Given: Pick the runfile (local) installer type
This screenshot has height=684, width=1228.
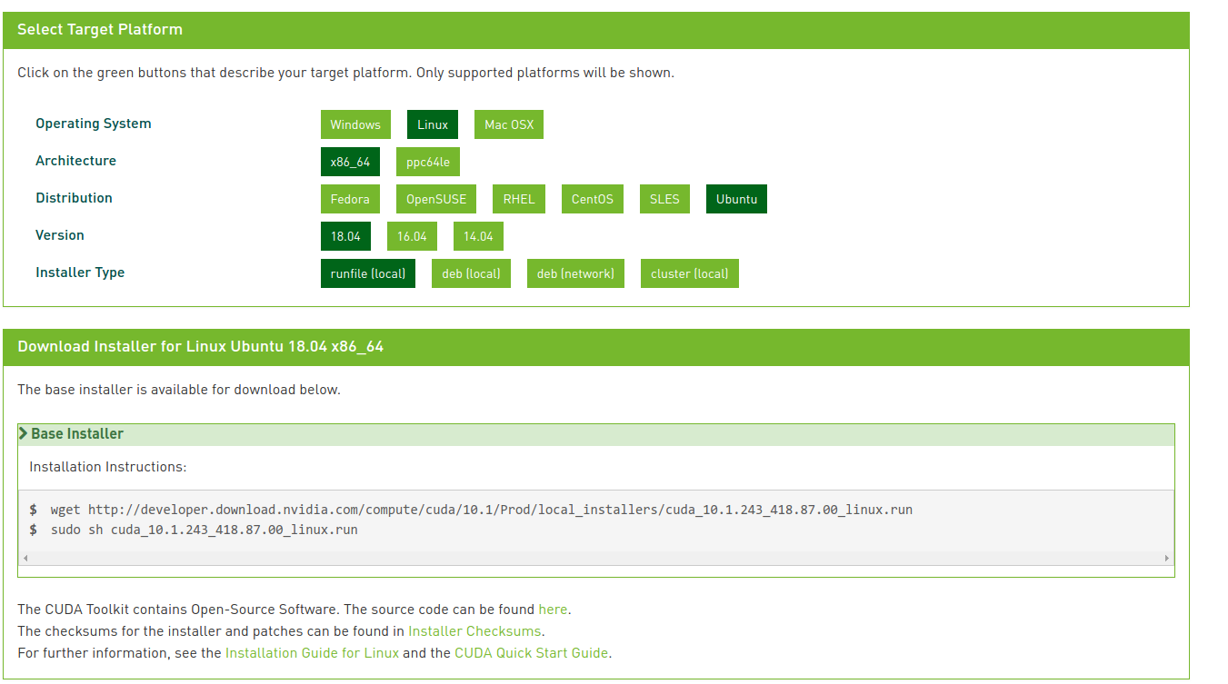Looking at the screenshot, I should click(x=368, y=273).
